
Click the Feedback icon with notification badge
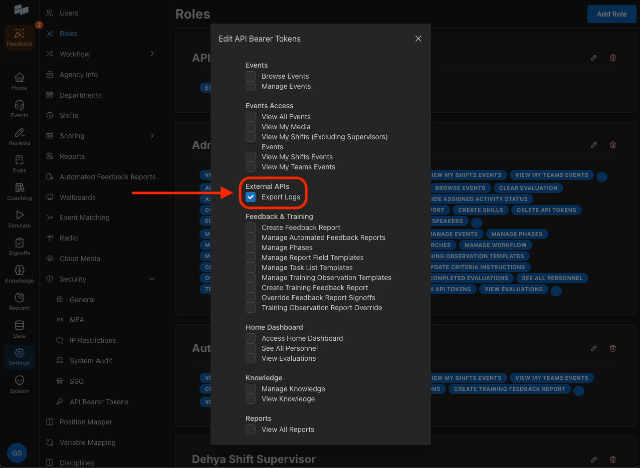point(19,37)
